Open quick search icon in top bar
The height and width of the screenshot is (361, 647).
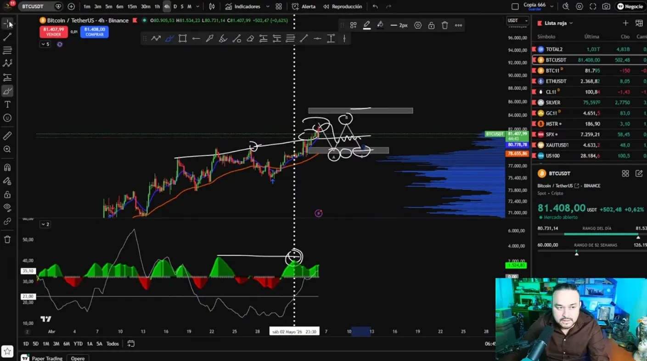(566, 6)
